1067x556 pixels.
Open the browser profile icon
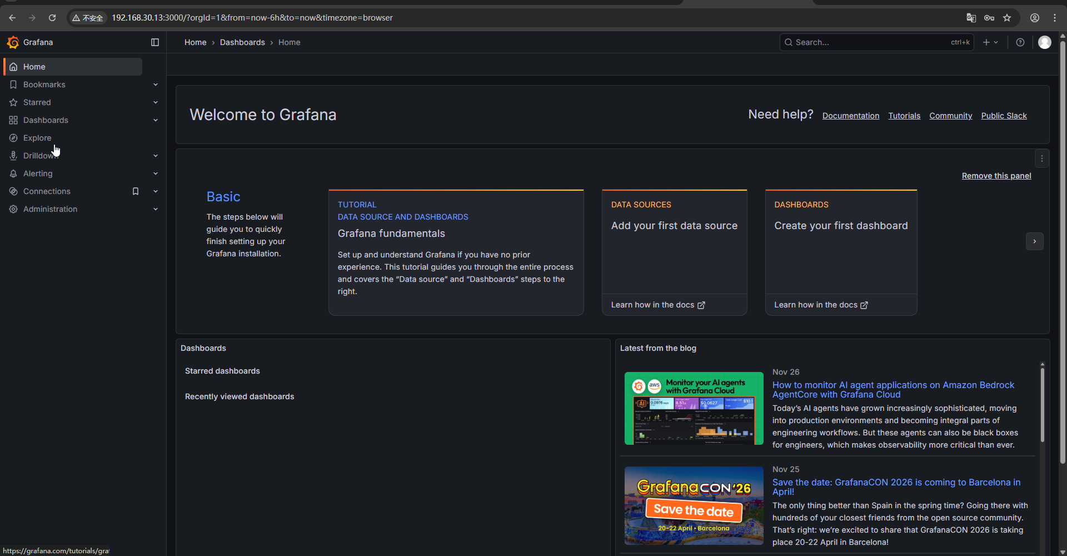[1035, 18]
